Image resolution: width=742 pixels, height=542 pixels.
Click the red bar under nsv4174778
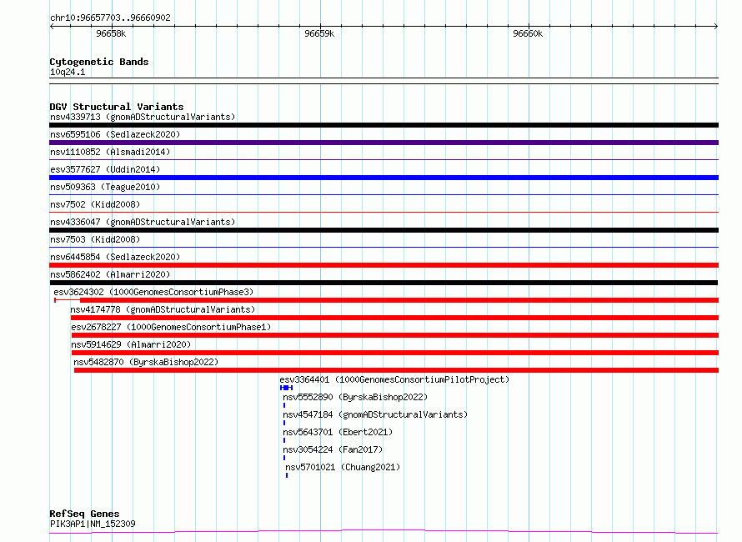coord(394,318)
